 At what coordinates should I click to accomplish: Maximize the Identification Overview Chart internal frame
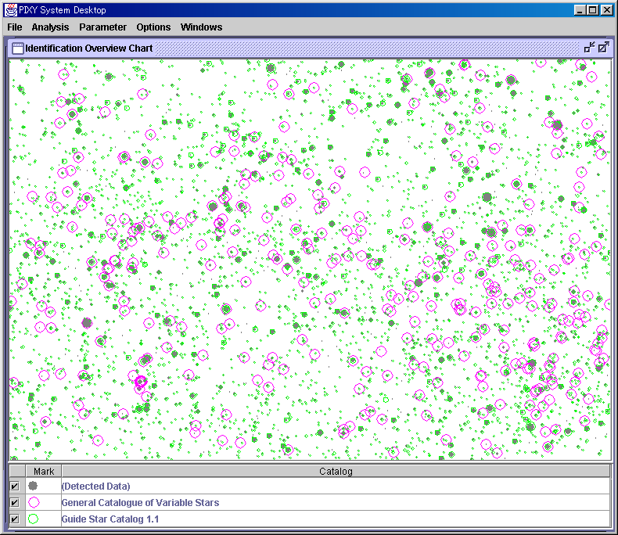click(x=603, y=48)
